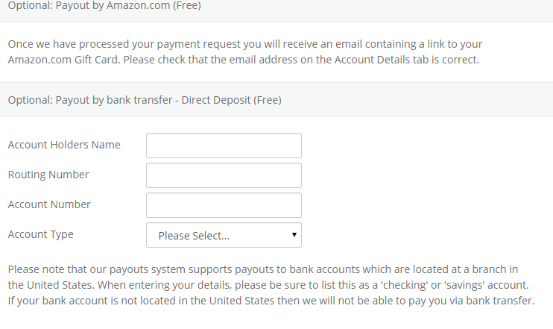Select the 'Please Select...' placeholder text

pyautogui.click(x=194, y=236)
